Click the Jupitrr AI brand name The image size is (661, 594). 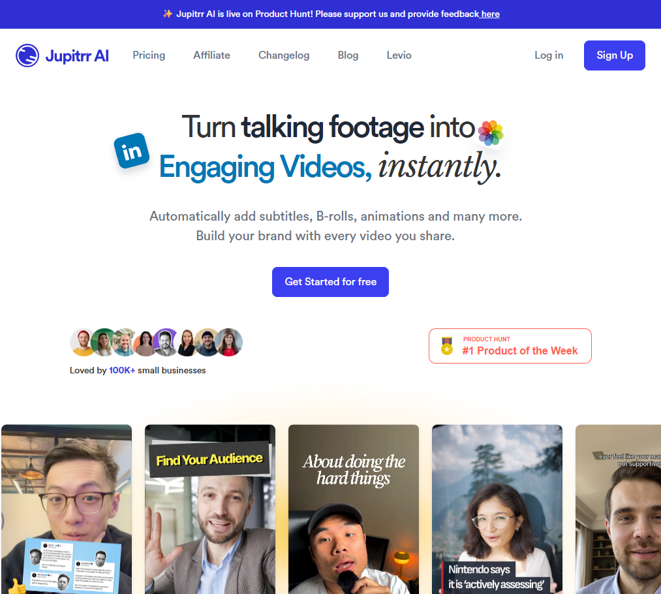tap(77, 55)
